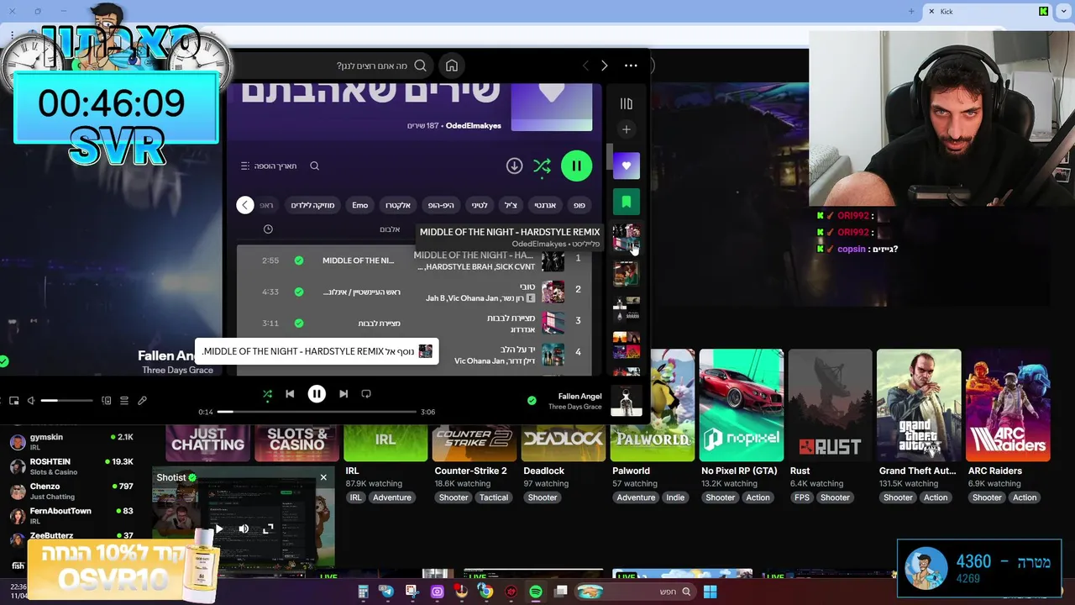The height and width of the screenshot is (605, 1075).
Task: Select track 4 titled יד על הלב
Action: point(518,350)
